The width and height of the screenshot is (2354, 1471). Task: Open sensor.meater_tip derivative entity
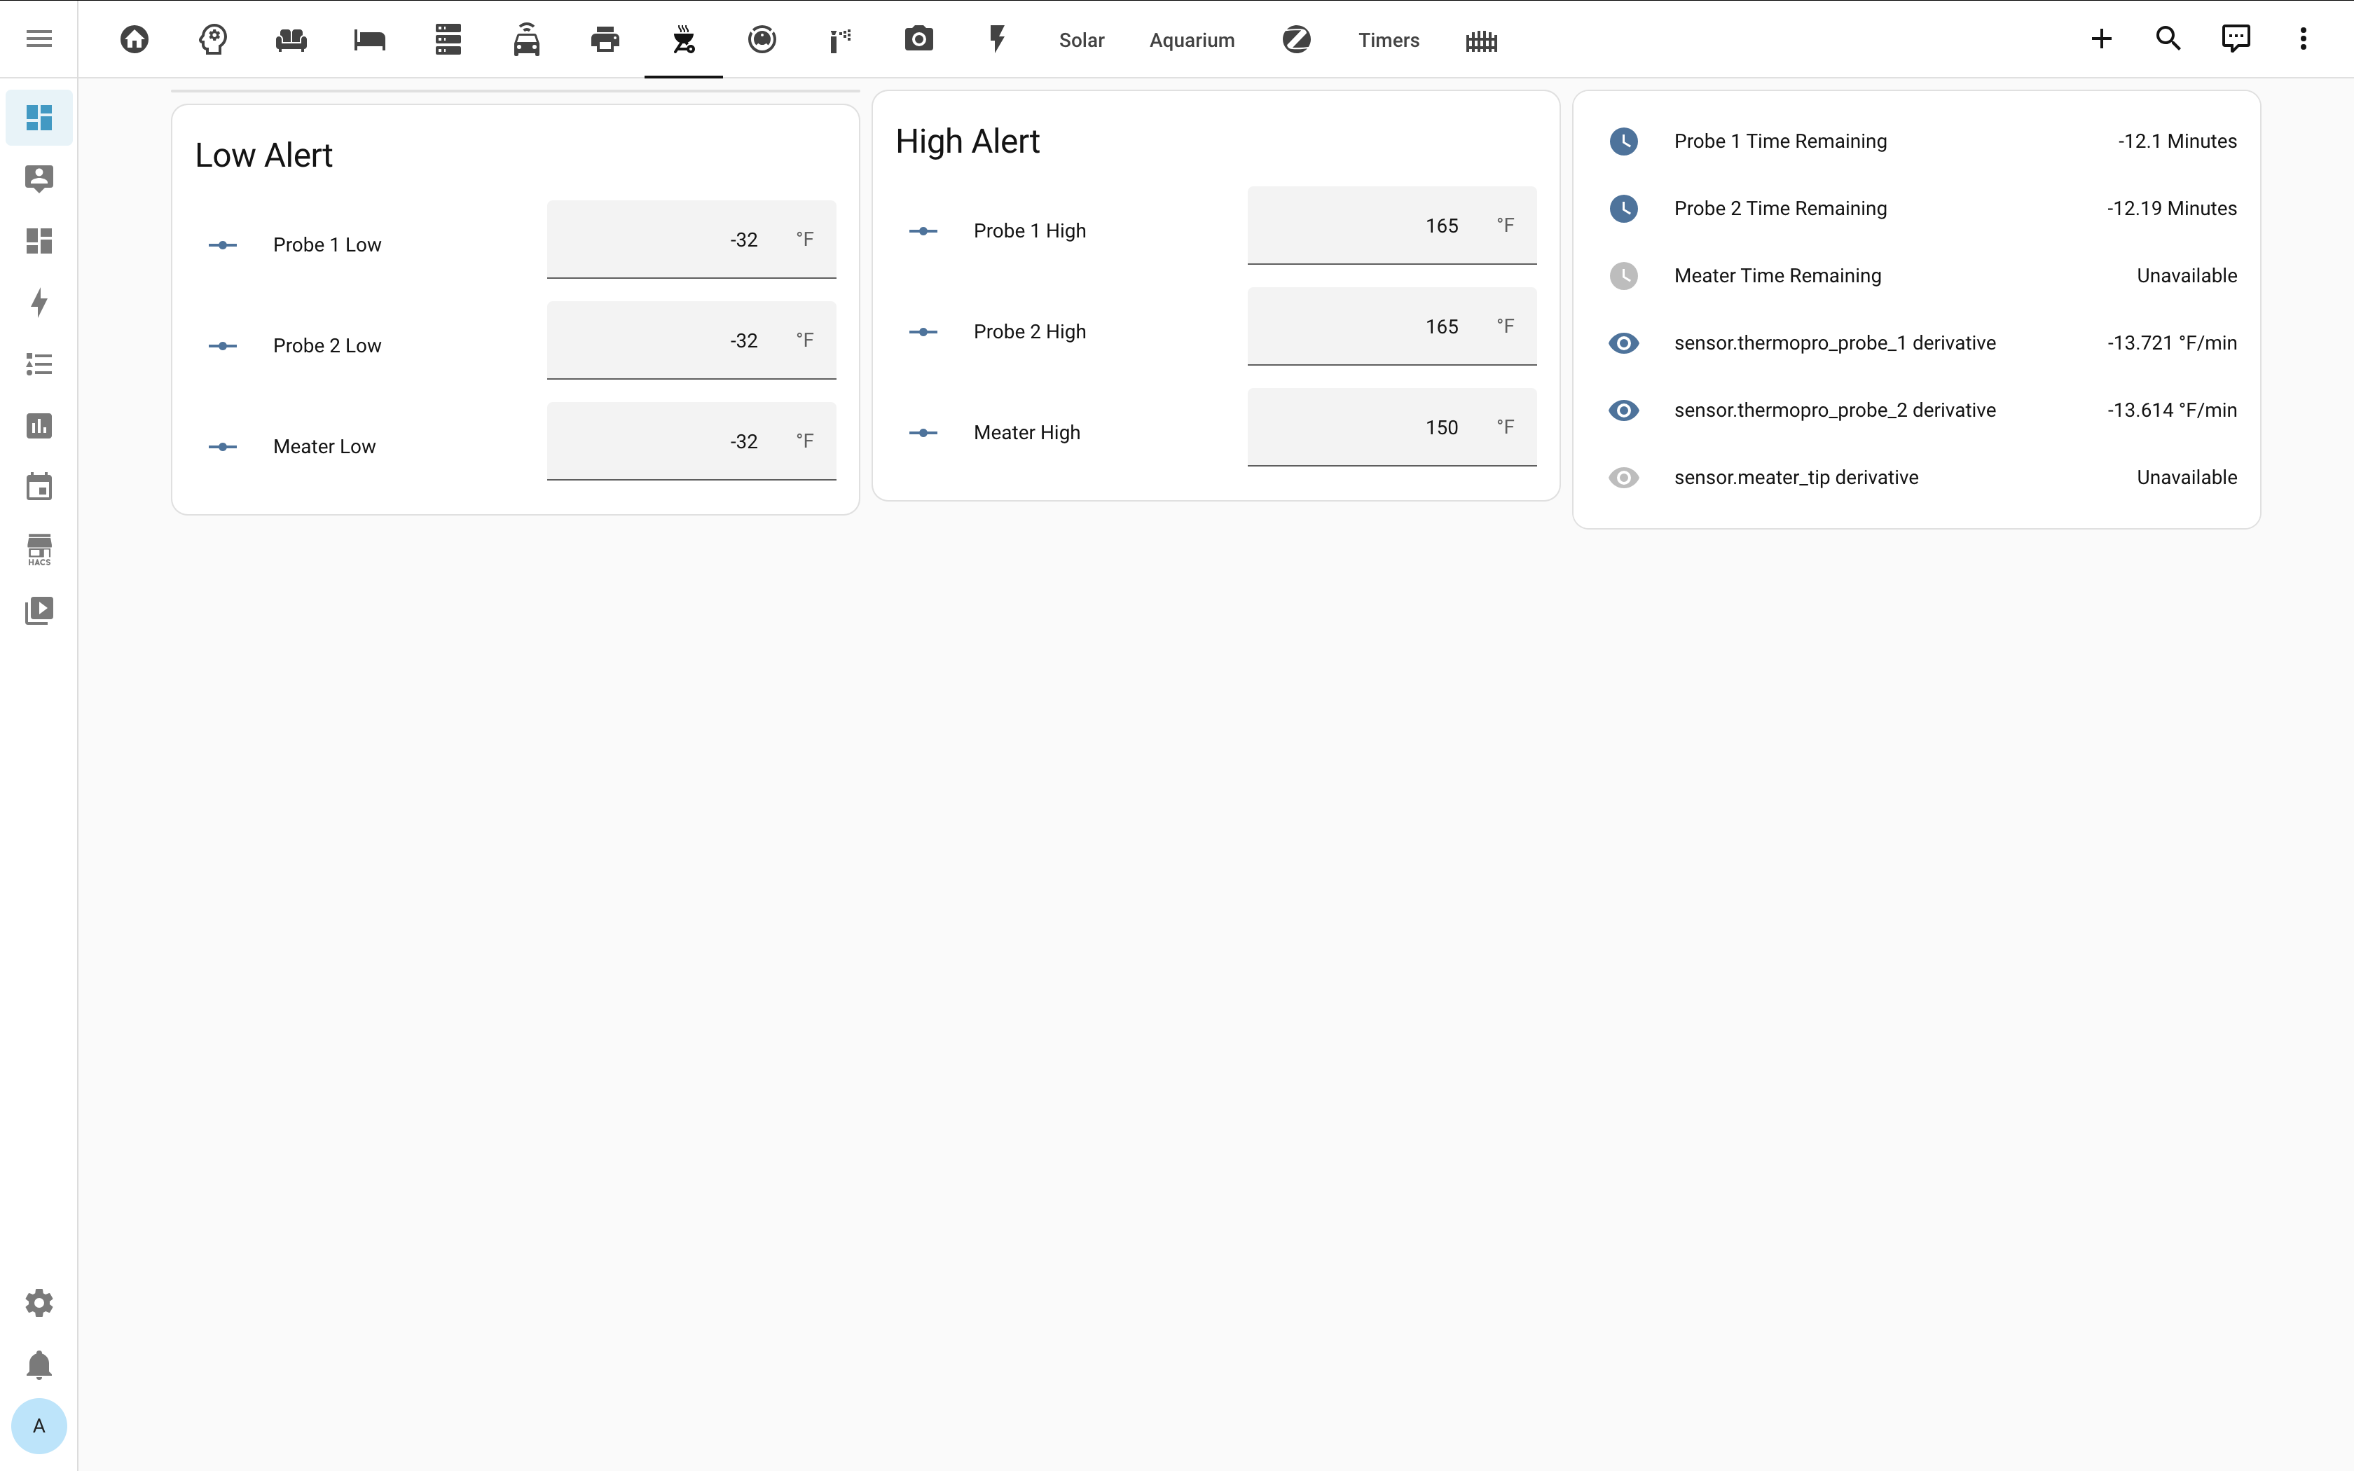pos(1916,478)
